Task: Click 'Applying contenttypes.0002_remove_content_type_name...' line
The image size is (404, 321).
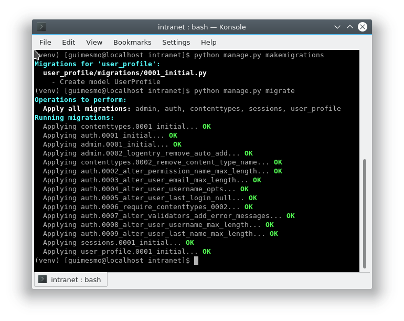Action: point(163,162)
